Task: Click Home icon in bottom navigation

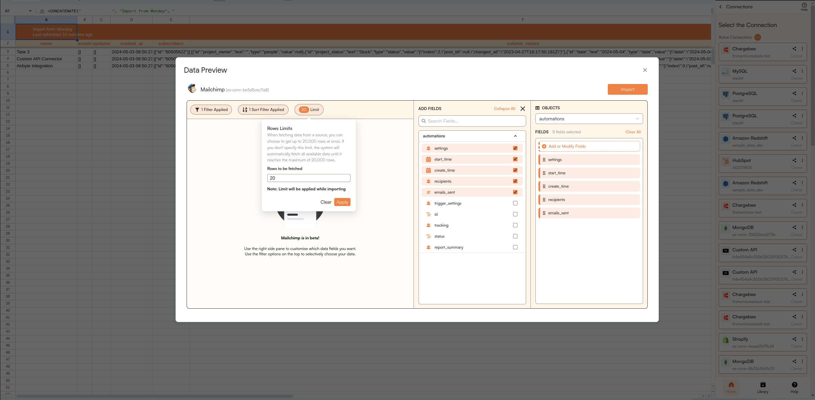Action: (x=731, y=385)
